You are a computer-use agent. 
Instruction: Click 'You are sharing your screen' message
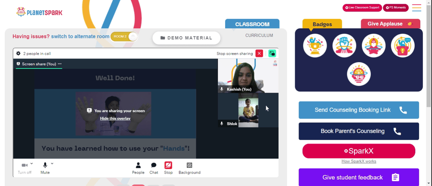[119, 111]
